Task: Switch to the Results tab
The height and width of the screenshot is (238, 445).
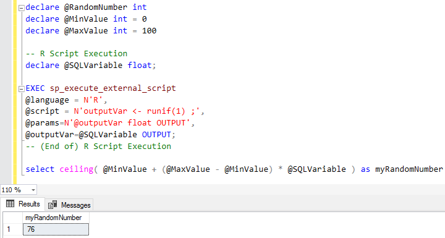Action: tap(23, 204)
